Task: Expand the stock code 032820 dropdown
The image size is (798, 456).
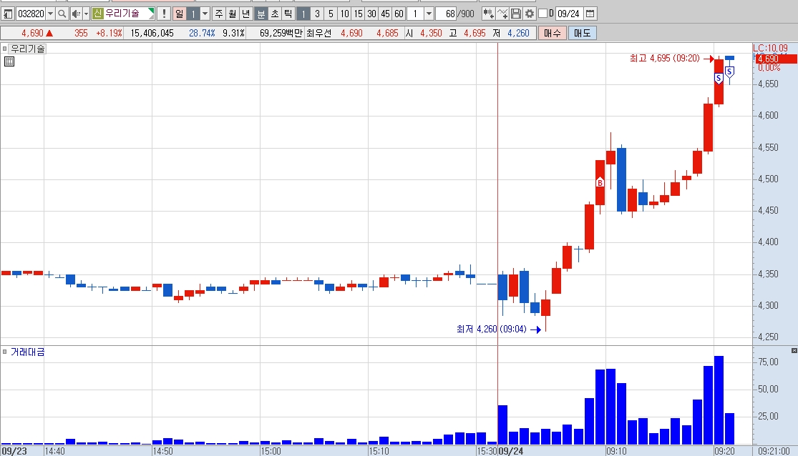Action: pyautogui.click(x=50, y=14)
